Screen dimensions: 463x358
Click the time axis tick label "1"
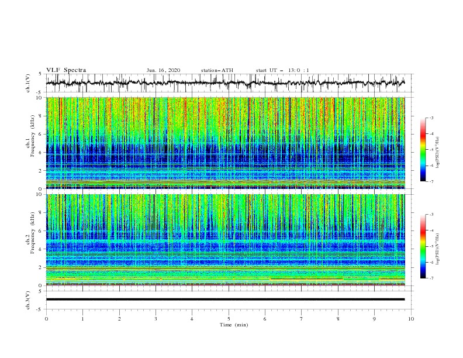(82, 319)
